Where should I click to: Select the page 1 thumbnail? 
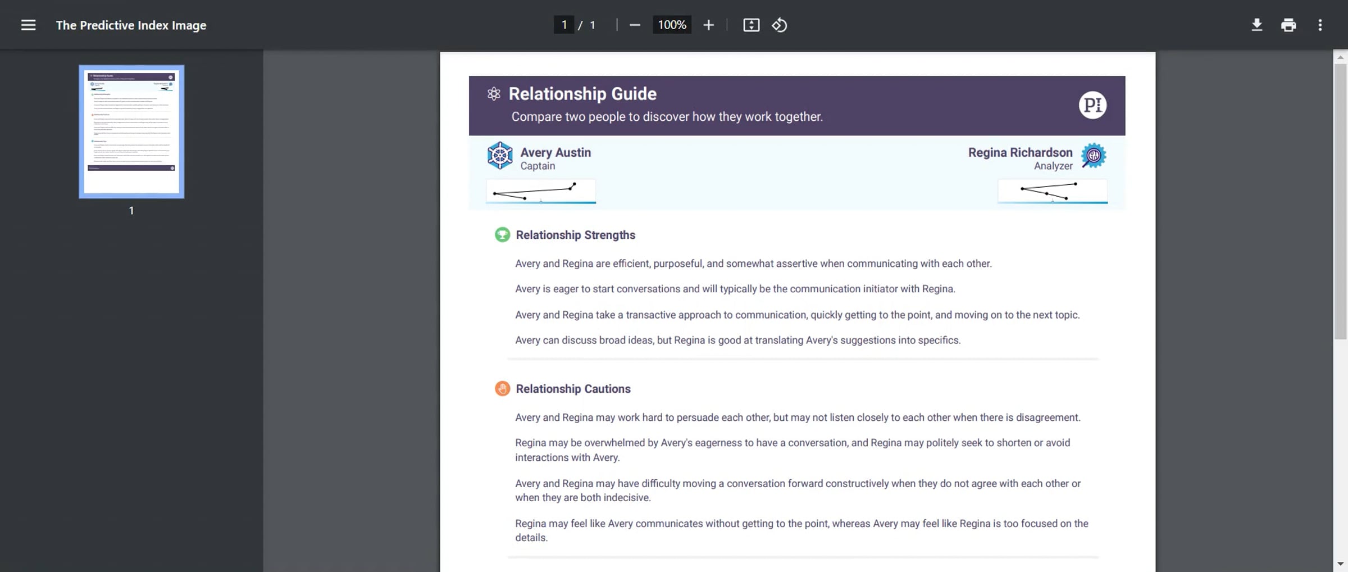point(131,132)
